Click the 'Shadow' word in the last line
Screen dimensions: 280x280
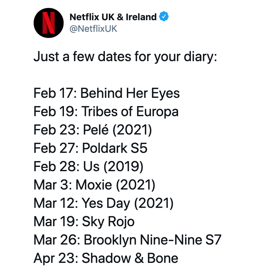tap(107, 258)
